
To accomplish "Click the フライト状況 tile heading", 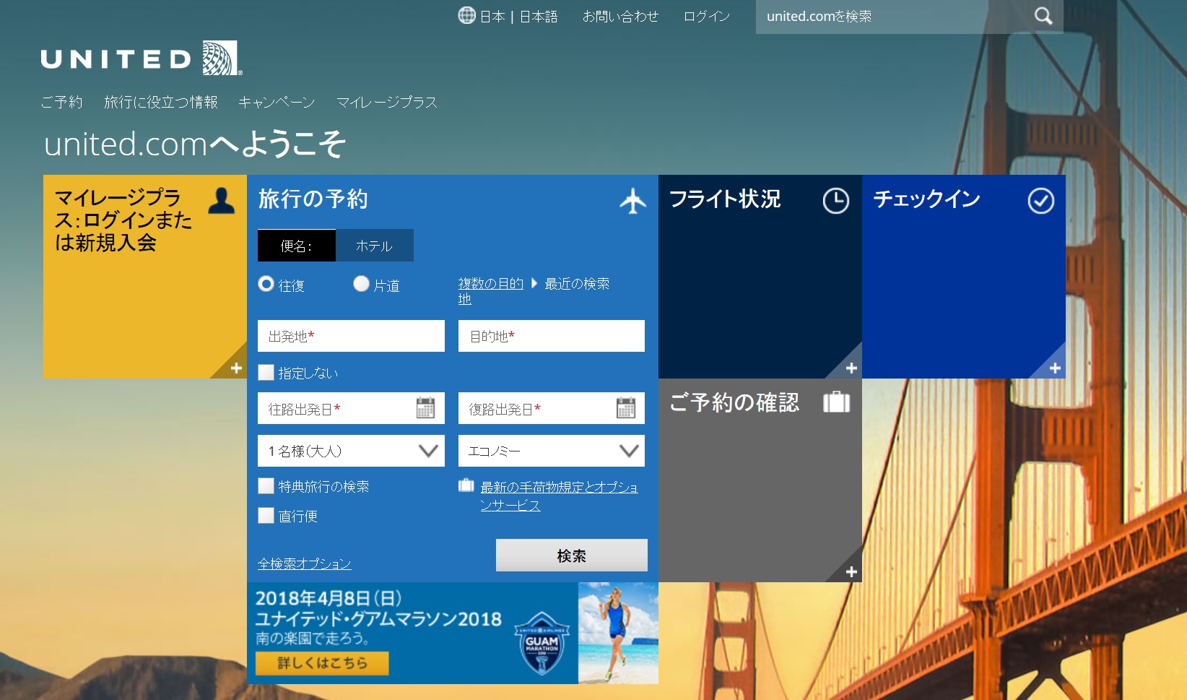I will pyautogui.click(x=725, y=199).
